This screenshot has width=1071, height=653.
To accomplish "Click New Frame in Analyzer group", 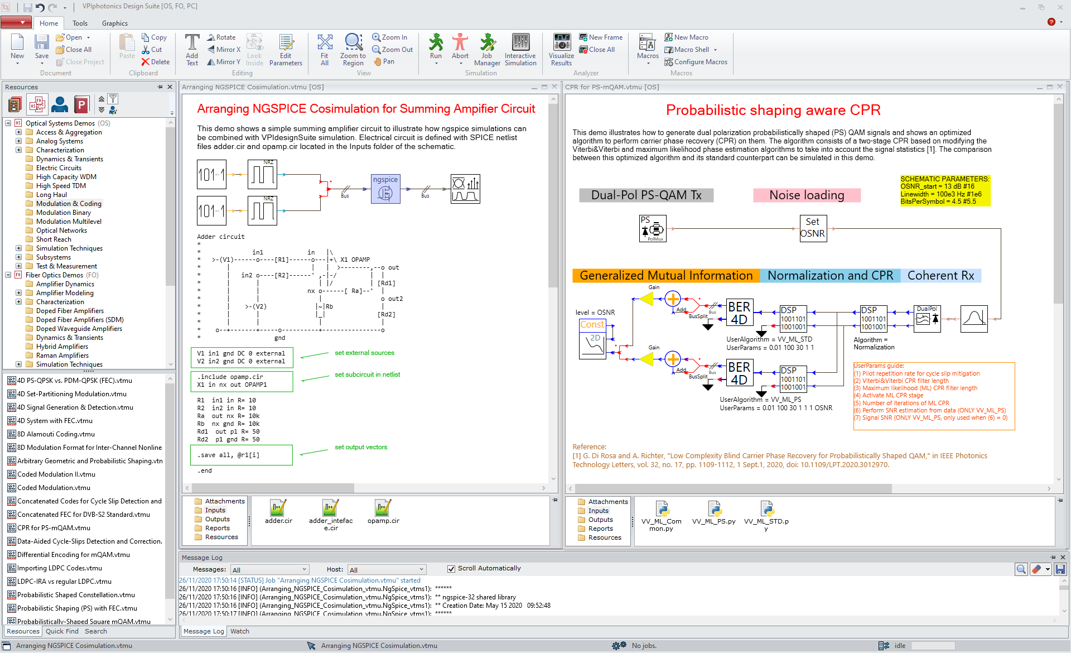I will [601, 37].
